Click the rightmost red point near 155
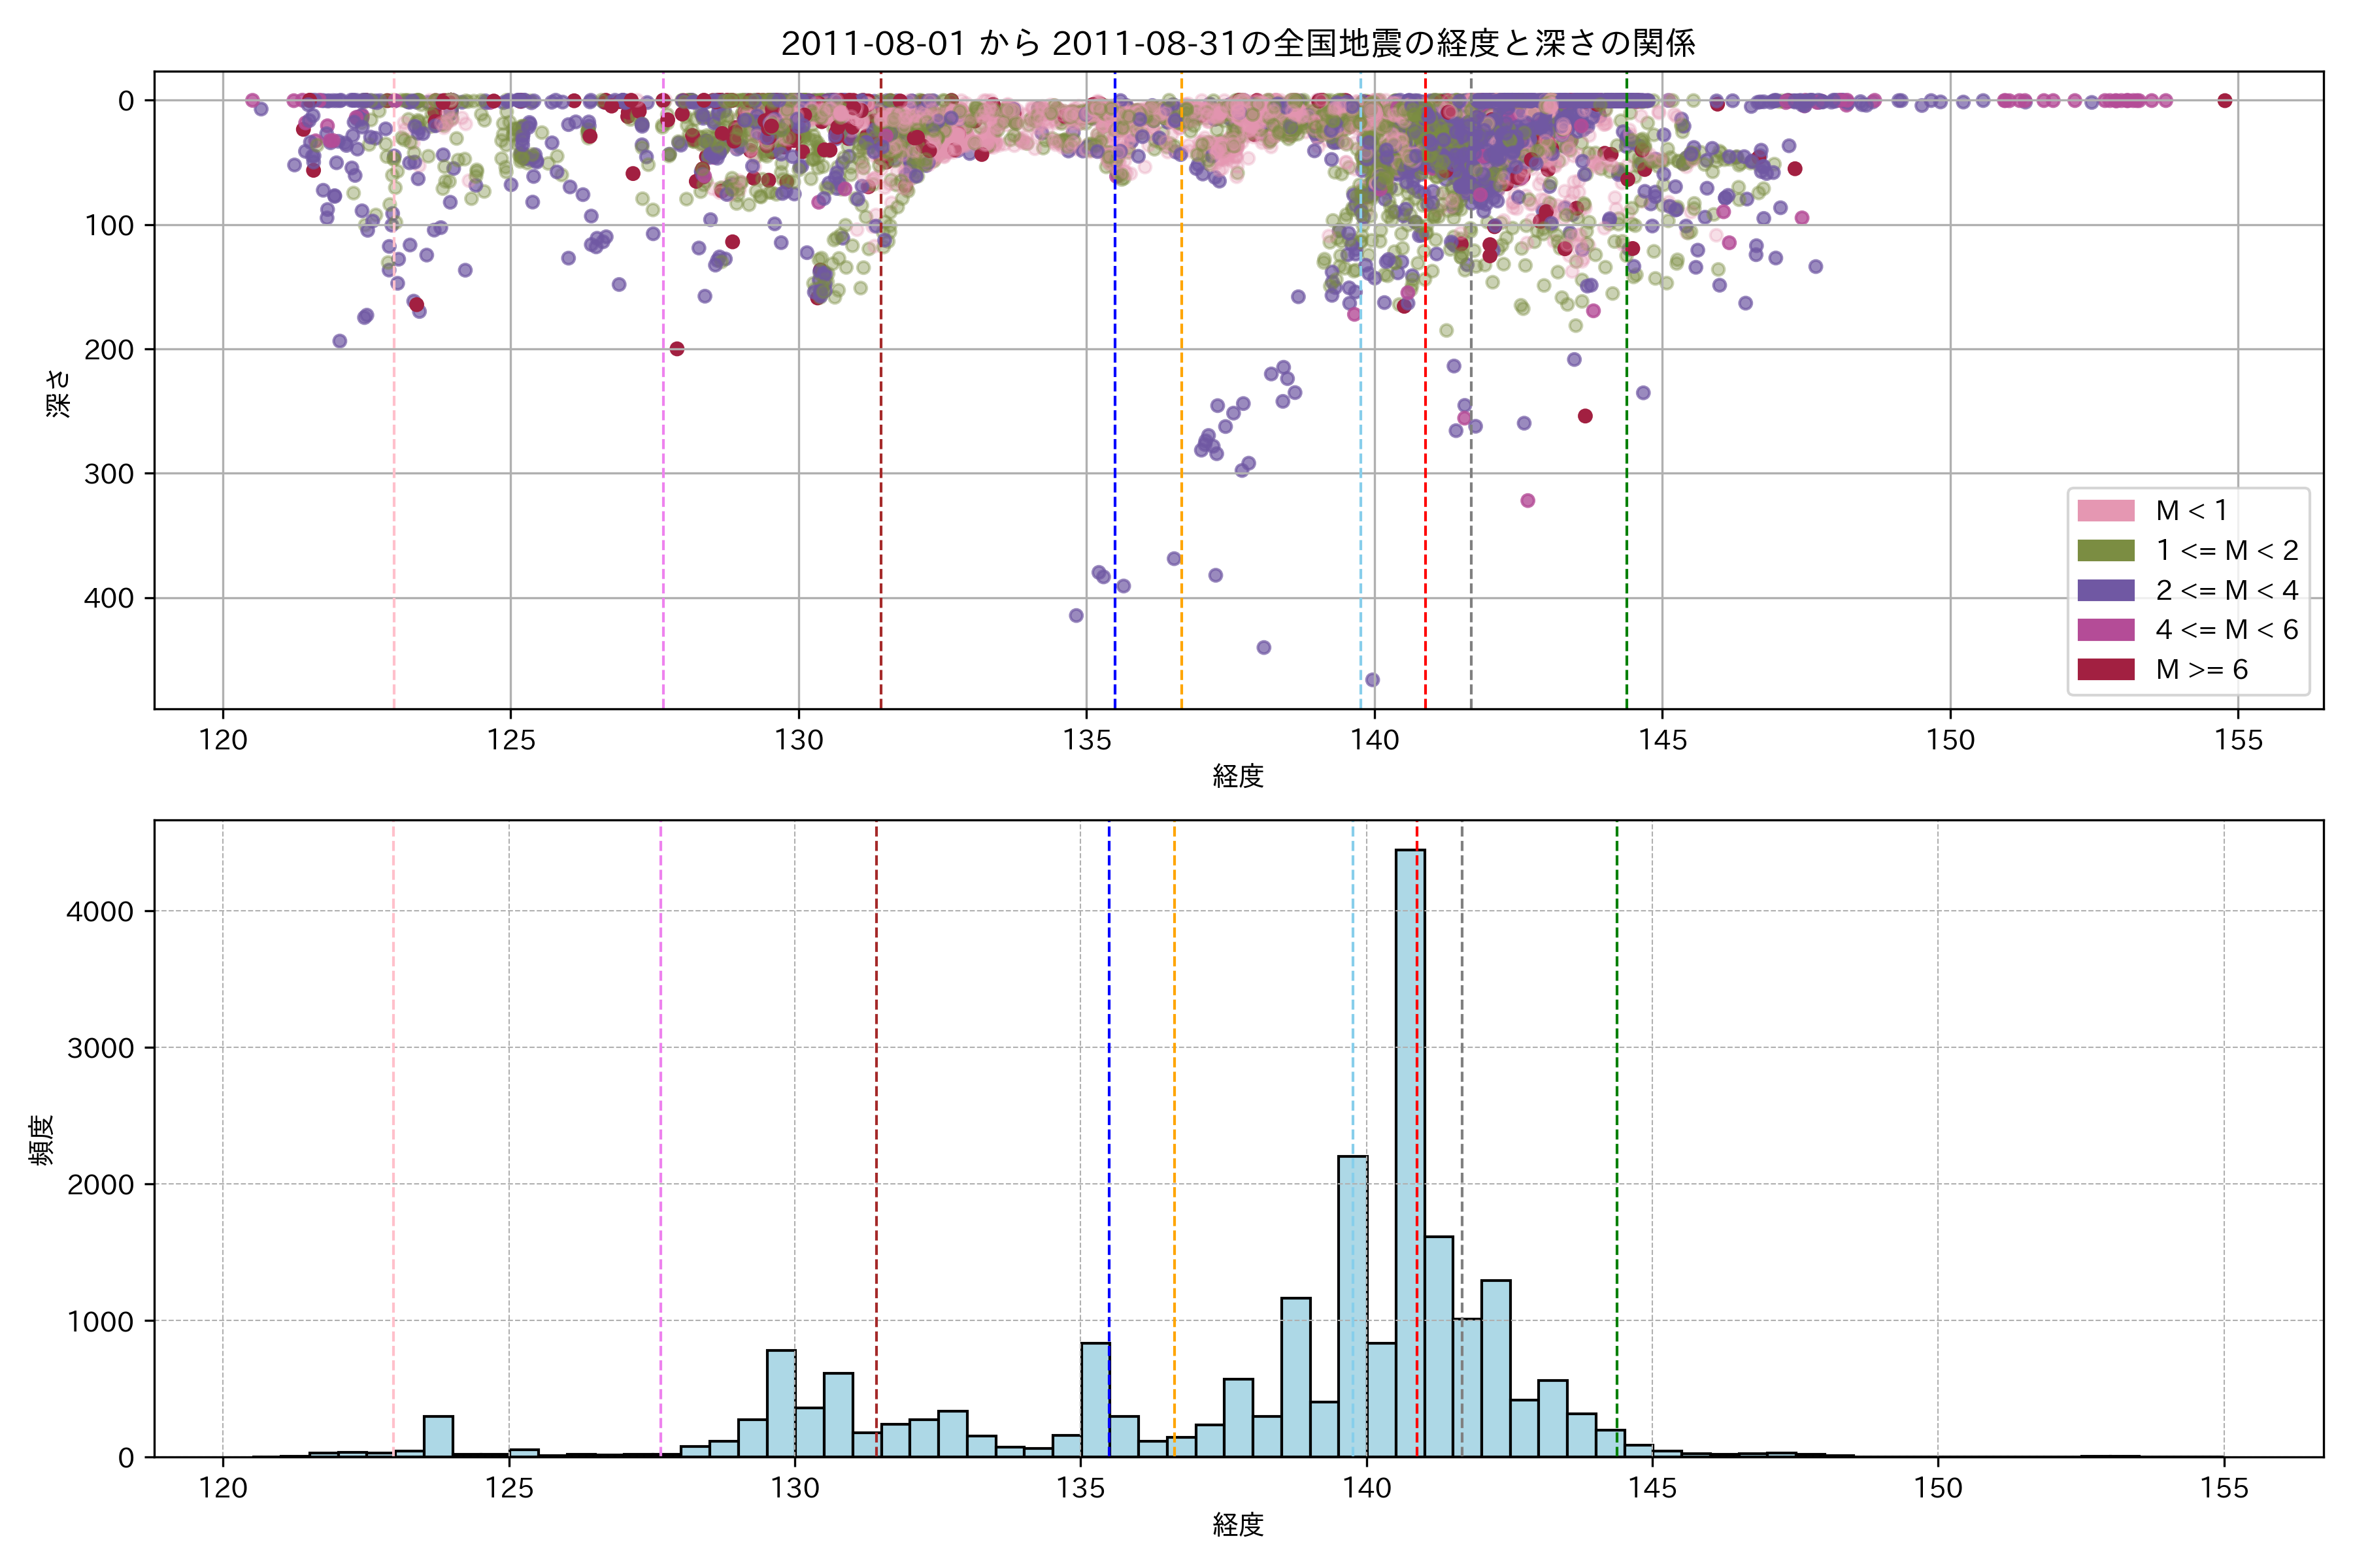The image size is (2353, 1568). coord(2225,100)
